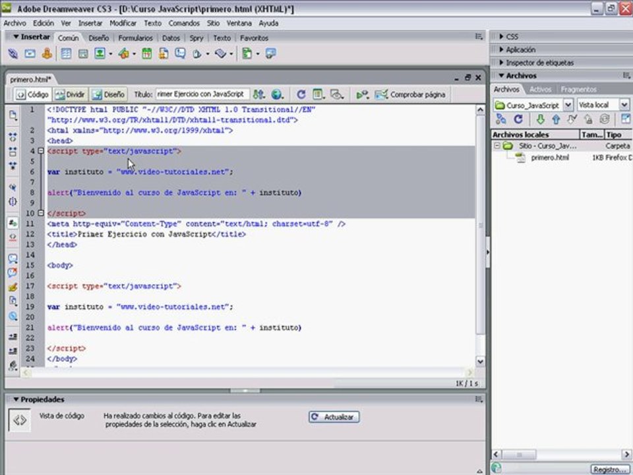Click Format Source Code icon
633x475 pixels.
click(x=13, y=365)
